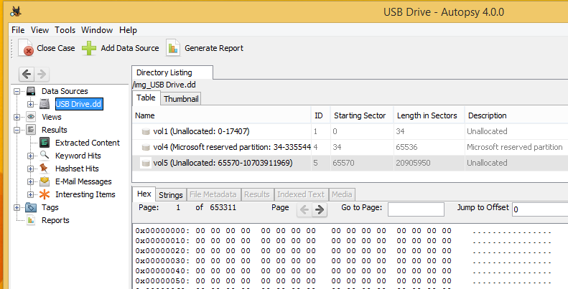Collapse the Data Sources tree node
This screenshot has height=289, width=568.
(17, 92)
